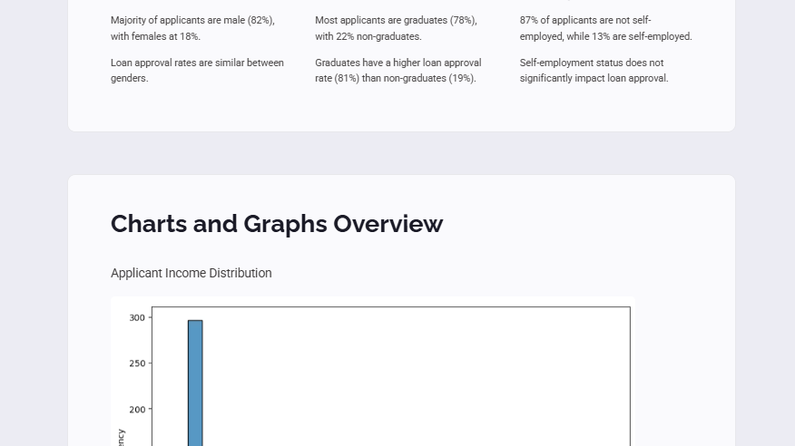Click the 200 y-axis tick label
The image size is (795, 446).
[x=137, y=409]
